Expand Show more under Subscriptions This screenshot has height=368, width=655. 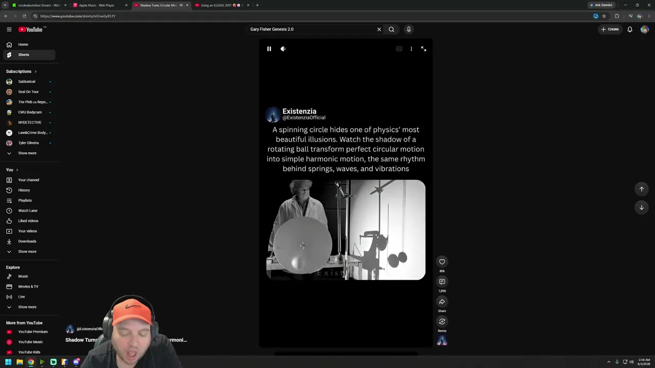[x=28, y=153]
